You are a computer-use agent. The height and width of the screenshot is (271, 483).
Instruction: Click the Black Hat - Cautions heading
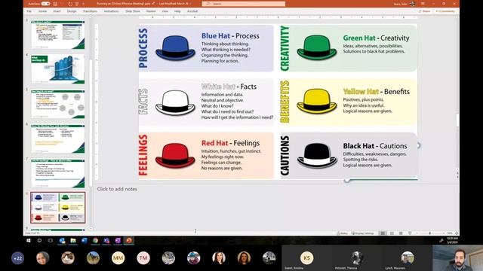pyautogui.click(x=375, y=146)
